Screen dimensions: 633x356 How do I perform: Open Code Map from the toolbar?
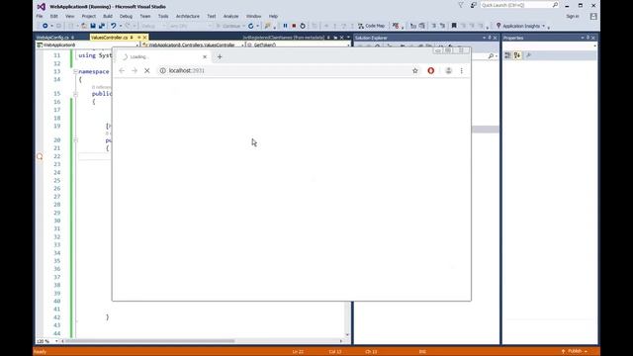coord(372,26)
